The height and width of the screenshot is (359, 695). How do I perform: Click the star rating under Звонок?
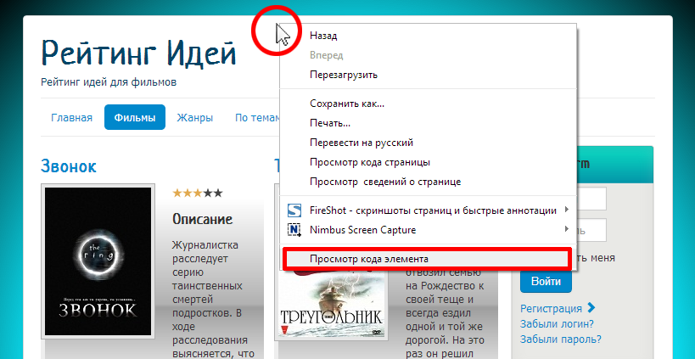click(197, 193)
